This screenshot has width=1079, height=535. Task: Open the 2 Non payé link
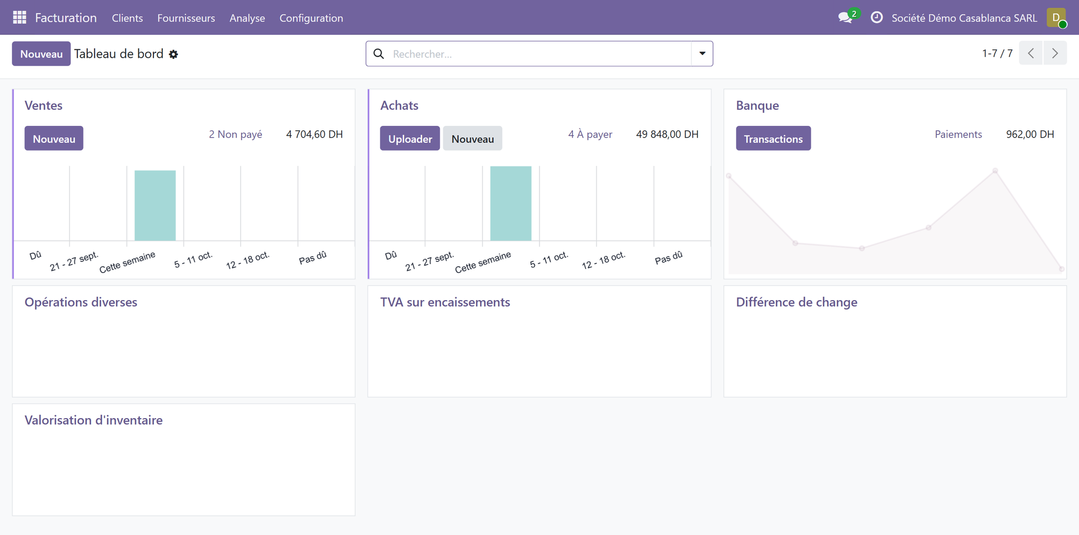tap(235, 134)
